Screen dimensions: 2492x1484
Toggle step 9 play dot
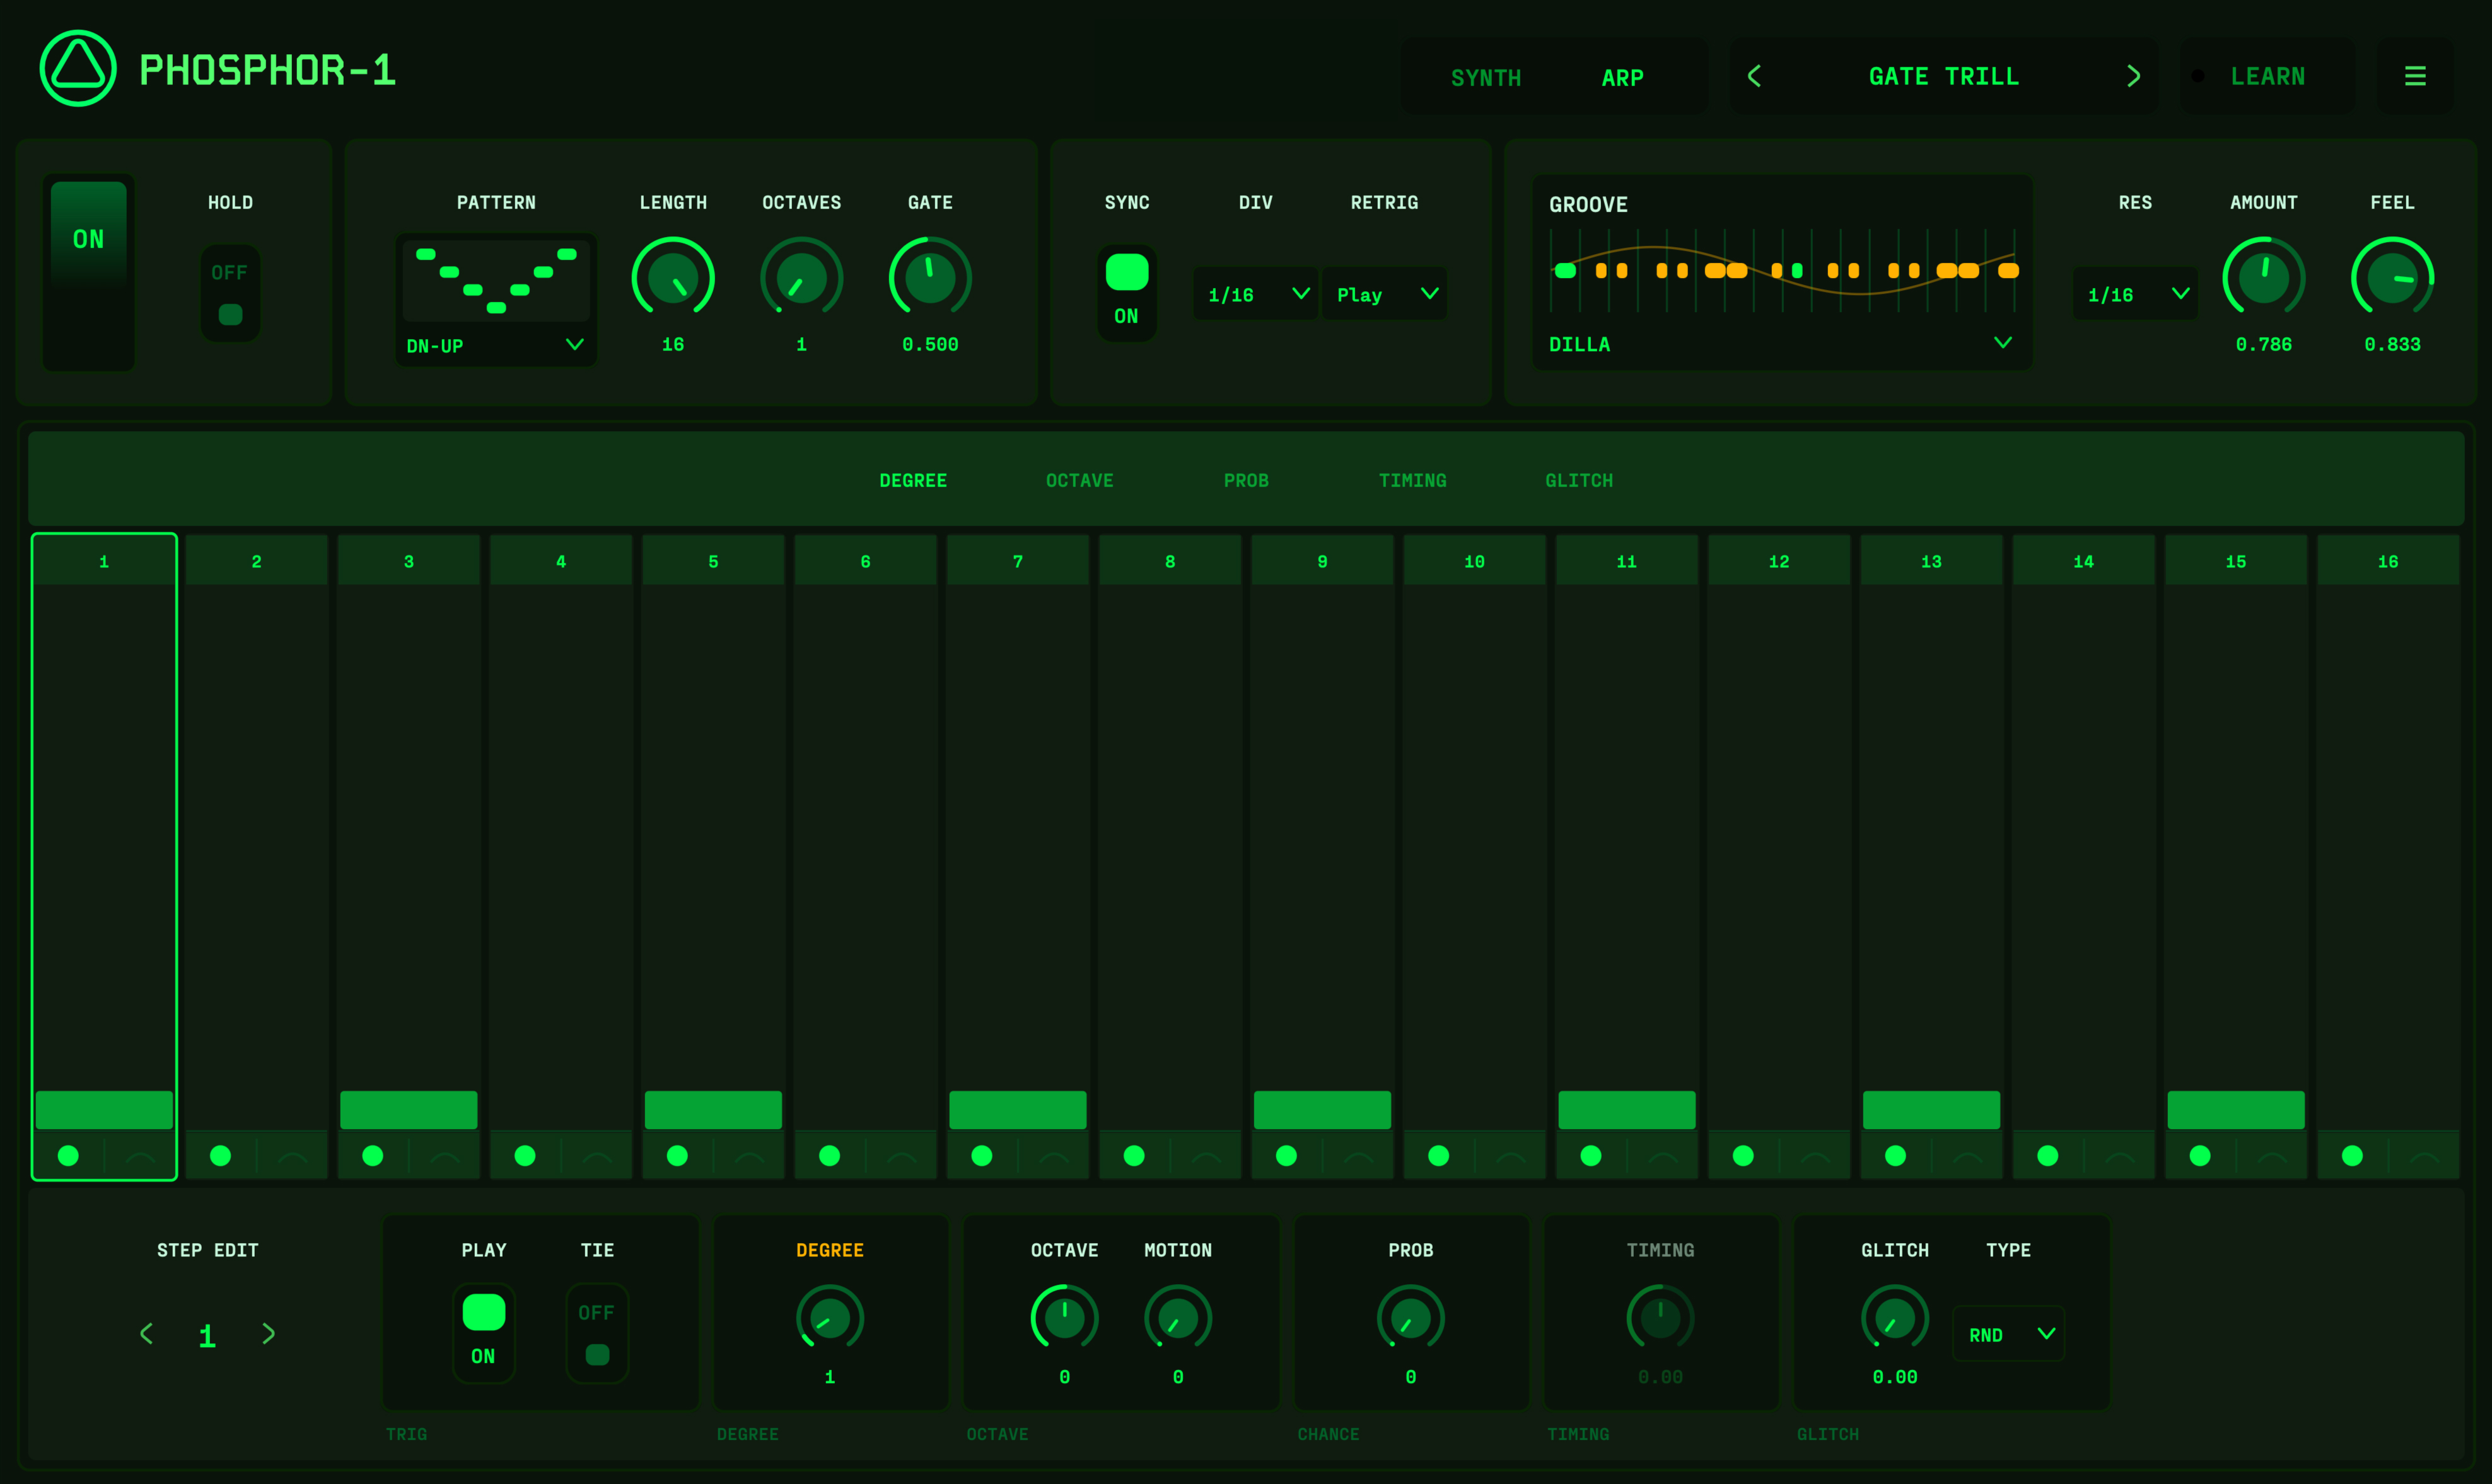pos(1286,1156)
